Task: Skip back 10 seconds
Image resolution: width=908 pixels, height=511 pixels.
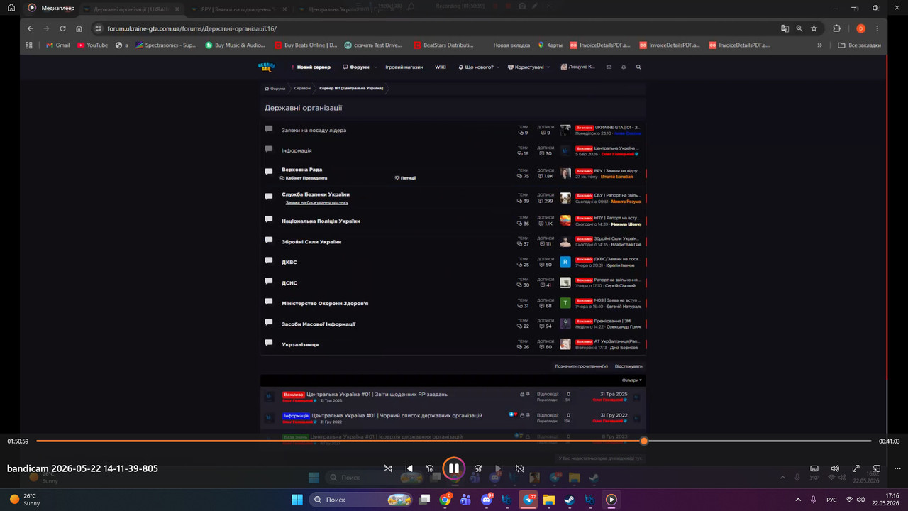Action: [x=430, y=468]
